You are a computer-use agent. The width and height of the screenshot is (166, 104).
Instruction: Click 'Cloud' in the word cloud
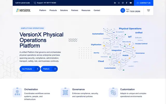[101, 61]
